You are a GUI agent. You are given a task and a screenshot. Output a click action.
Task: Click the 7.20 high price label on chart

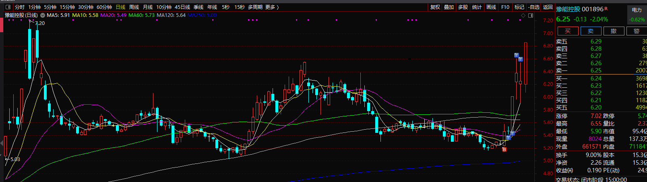[x=40, y=23]
